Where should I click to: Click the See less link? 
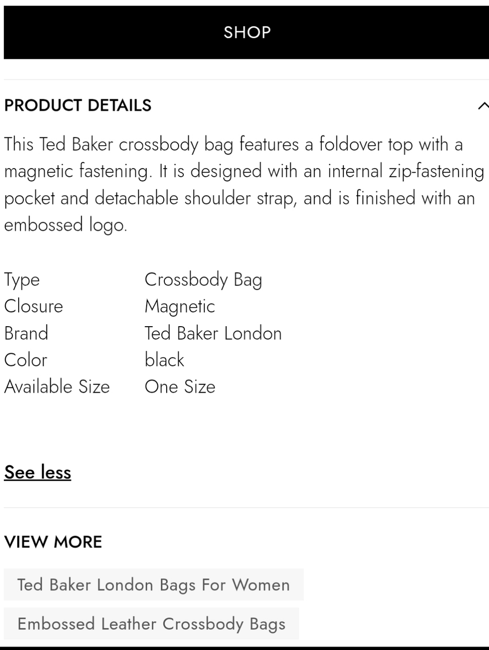pos(38,472)
